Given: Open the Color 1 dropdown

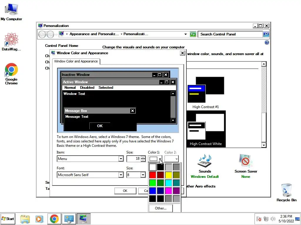Looking at the screenshot, I should click(x=155, y=158).
